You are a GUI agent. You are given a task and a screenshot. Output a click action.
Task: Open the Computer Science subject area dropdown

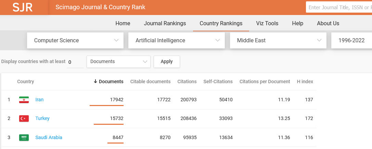tap(75, 41)
